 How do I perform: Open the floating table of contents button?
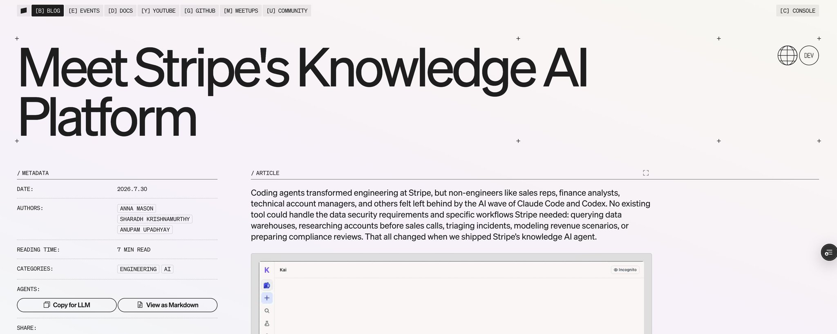pos(829,253)
